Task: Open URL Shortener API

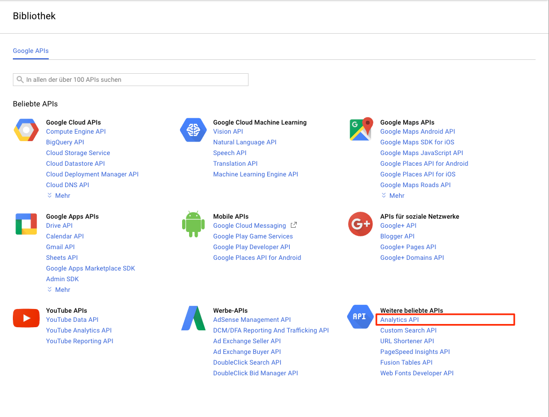Action: (407, 341)
